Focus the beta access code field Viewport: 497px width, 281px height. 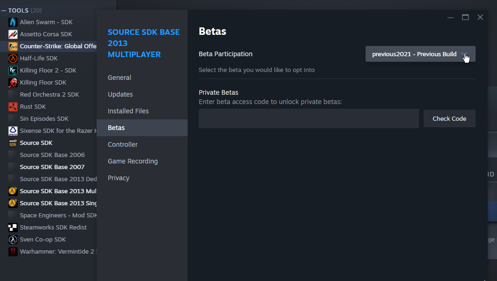[309, 118]
